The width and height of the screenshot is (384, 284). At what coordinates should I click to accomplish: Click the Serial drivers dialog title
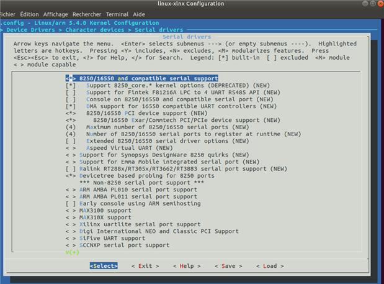pos(187,37)
